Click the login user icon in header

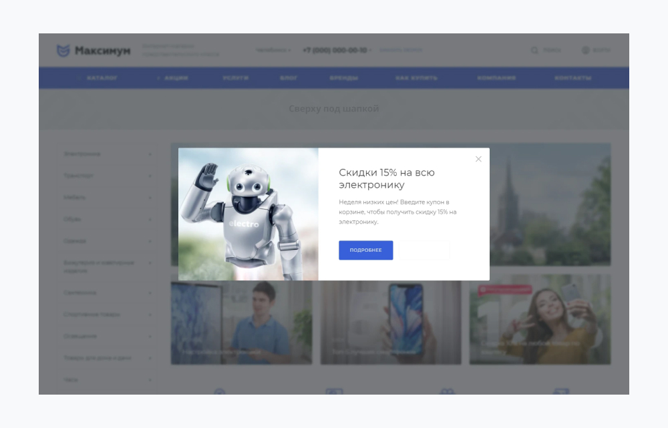point(586,50)
